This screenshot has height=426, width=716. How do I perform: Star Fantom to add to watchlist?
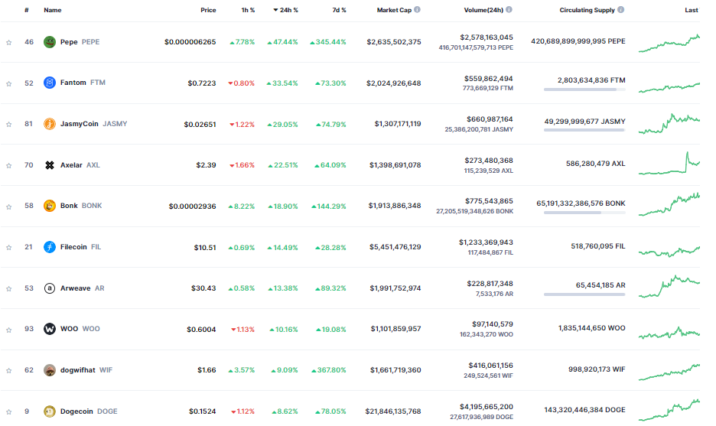pos(8,83)
